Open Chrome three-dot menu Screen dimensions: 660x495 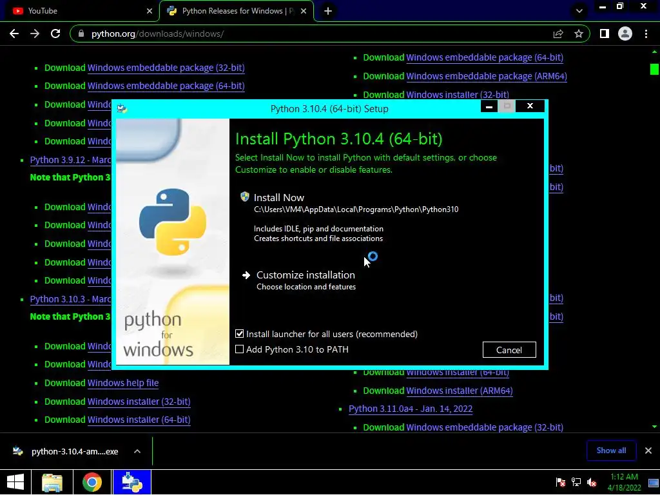tap(646, 34)
